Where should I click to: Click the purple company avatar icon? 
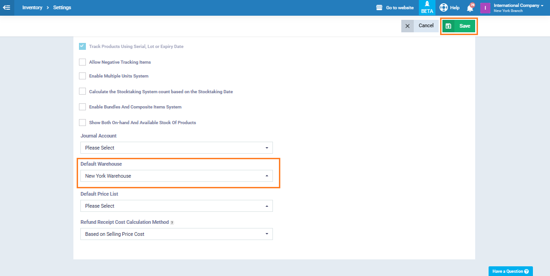click(x=485, y=8)
